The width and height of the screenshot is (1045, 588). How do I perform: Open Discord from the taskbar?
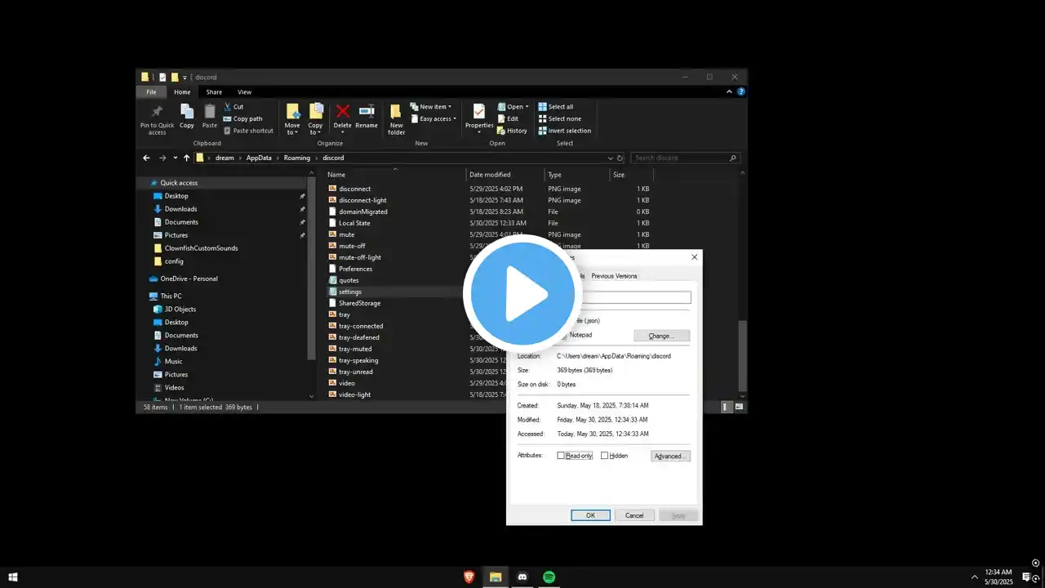pyautogui.click(x=522, y=577)
